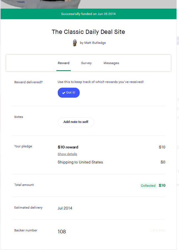Viewport: 179px width, 250px height.
Task: Click the green Collected status badge
Action: pyautogui.click(x=148, y=186)
